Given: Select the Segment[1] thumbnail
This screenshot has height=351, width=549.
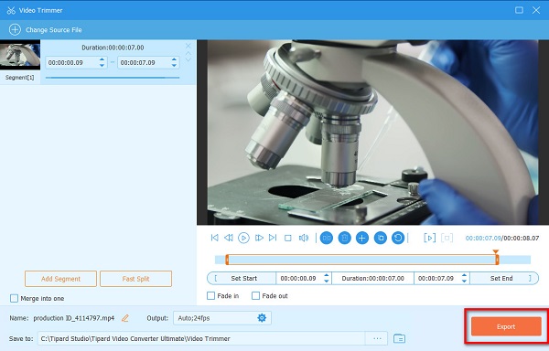Looking at the screenshot, I should (20, 55).
